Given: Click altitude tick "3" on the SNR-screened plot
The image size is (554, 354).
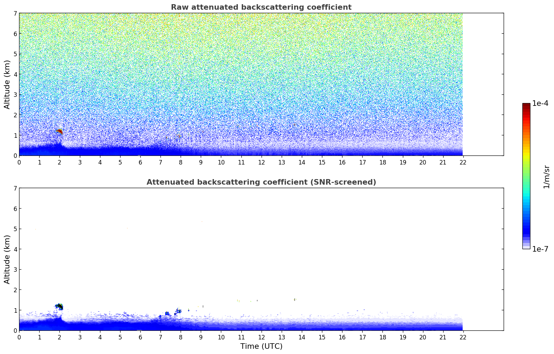Looking at the screenshot, I should 15,269.
